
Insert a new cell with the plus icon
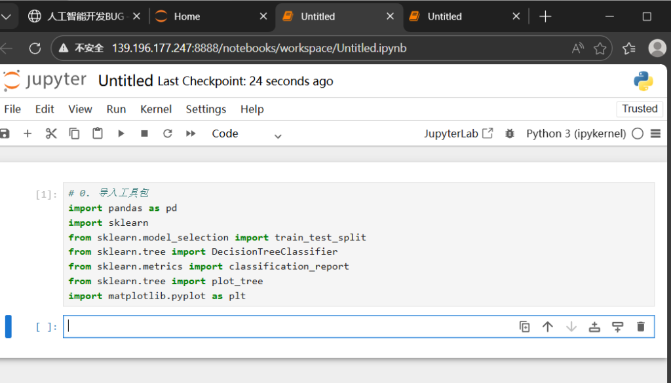coord(28,134)
